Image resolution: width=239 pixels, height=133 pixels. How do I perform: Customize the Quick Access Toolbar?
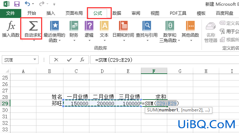54,4
